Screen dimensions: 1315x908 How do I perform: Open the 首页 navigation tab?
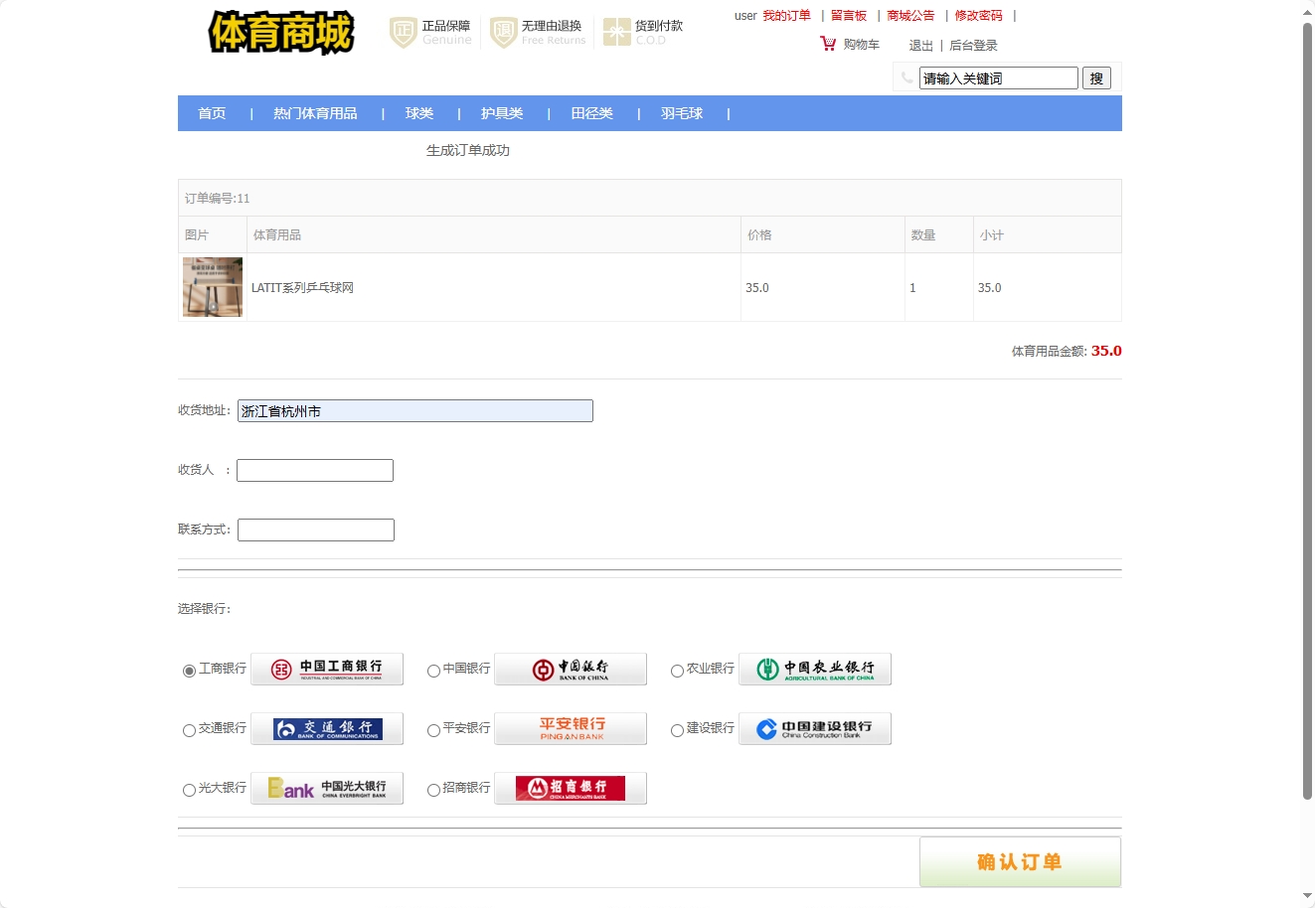(x=211, y=113)
